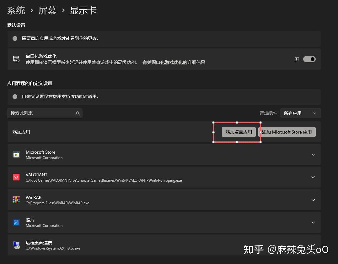The width and height of the screenshot is (338, 264).
Task: Click Microsoft Corporation under 照片
Action: click(x=44, y=226)
